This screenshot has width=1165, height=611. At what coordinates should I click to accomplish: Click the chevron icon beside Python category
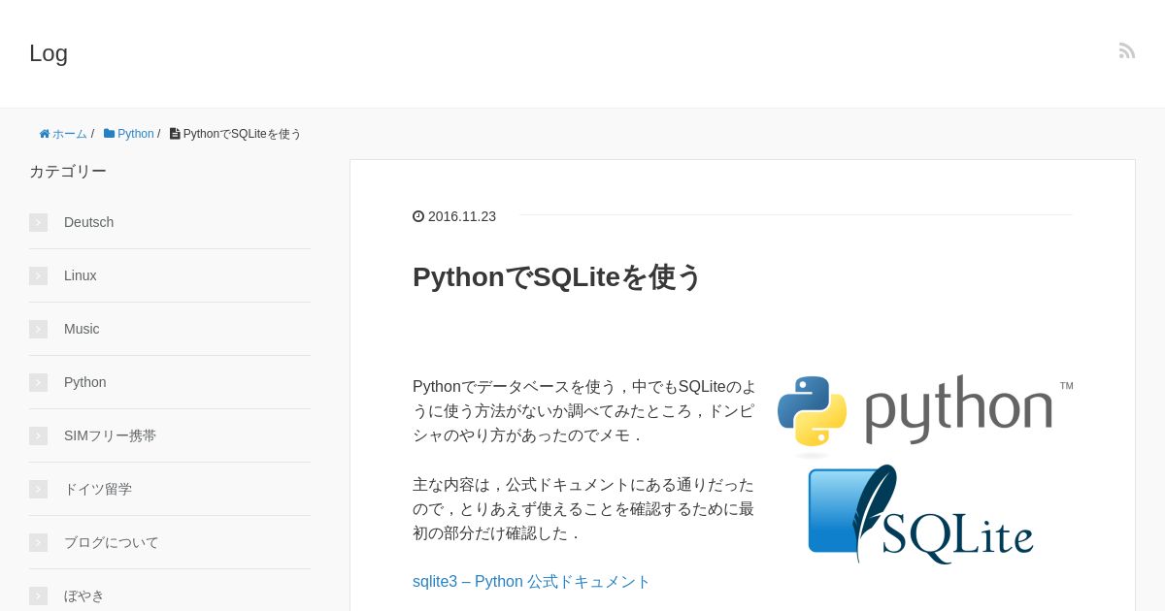(38, 382)
